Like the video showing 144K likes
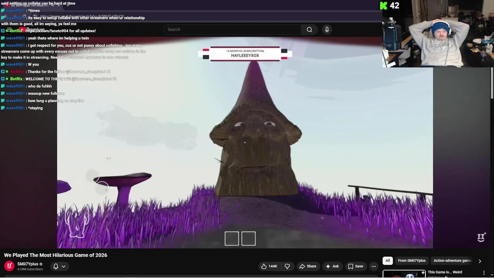 click(269, 266)
